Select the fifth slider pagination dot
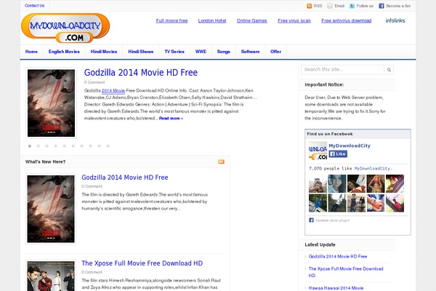436x291 pixels. point(65,146)
